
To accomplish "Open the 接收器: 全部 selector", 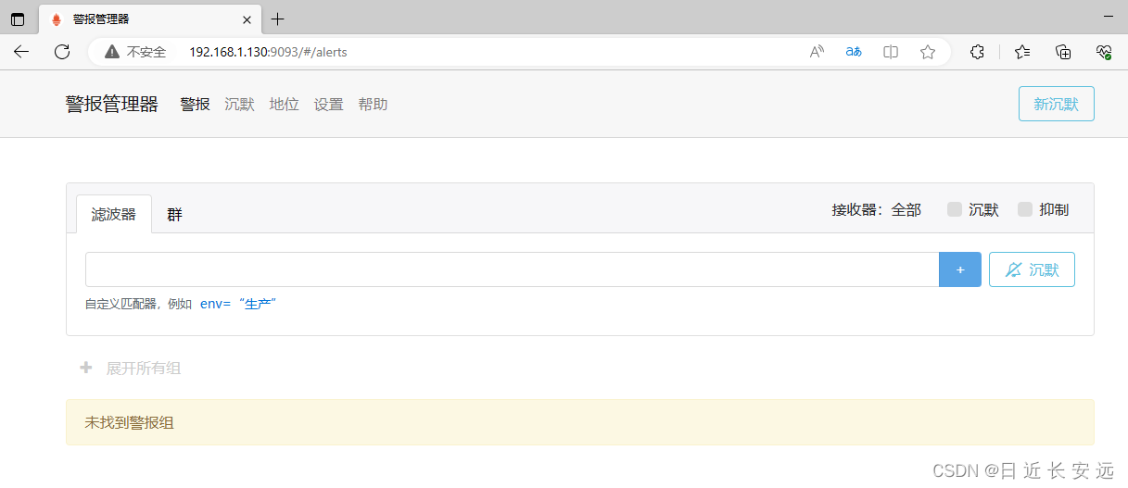I will (x=876, y=210).
